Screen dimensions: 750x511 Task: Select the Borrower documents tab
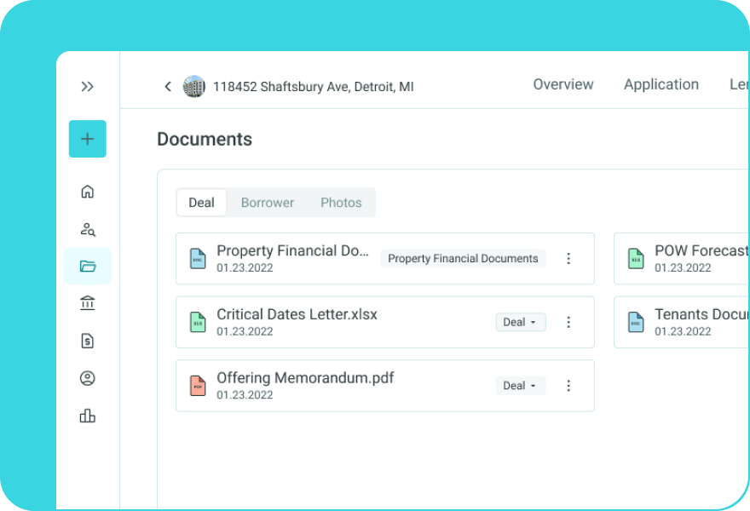(x=268, y=203)
